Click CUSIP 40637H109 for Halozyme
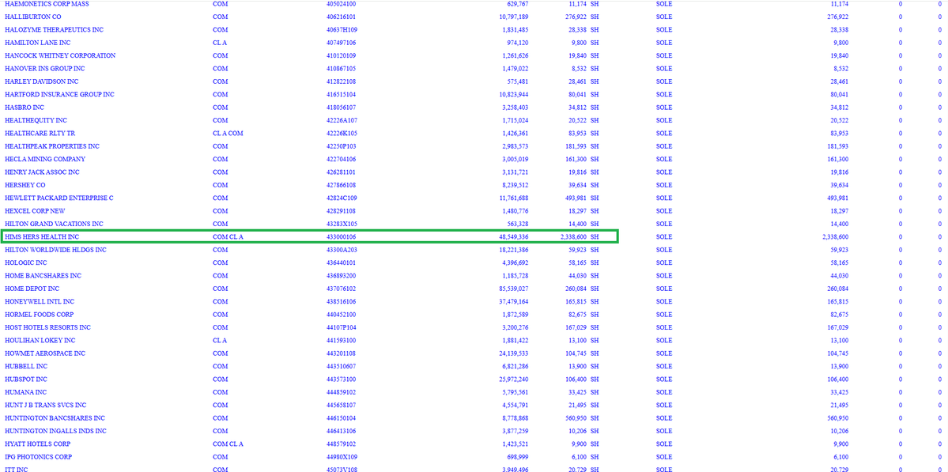Screen dimensions: 948x472 342,29
